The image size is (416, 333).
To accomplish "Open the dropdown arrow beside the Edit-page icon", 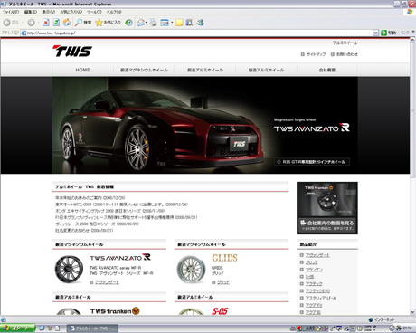I will point(172,23).
